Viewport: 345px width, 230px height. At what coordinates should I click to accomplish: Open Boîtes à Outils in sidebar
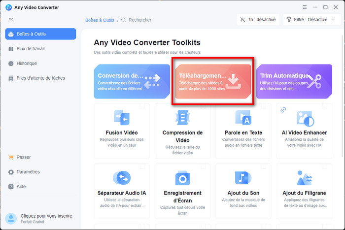pyautogui.click(x=40, y=34)
